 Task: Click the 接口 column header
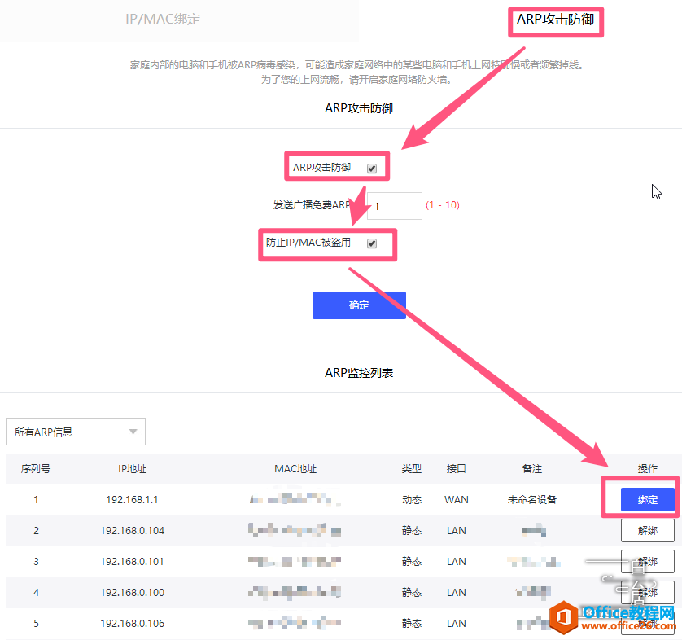[456, 469]
